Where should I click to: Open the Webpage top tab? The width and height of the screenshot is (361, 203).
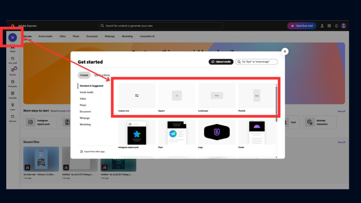[110, 37]
